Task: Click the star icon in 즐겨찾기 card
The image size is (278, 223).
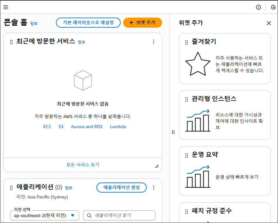Action: pos(198,64)
